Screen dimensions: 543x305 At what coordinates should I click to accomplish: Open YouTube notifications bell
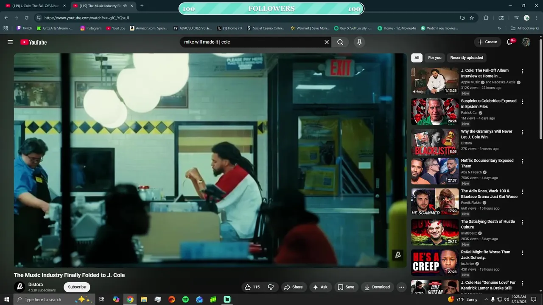click(x=510, y=42)
